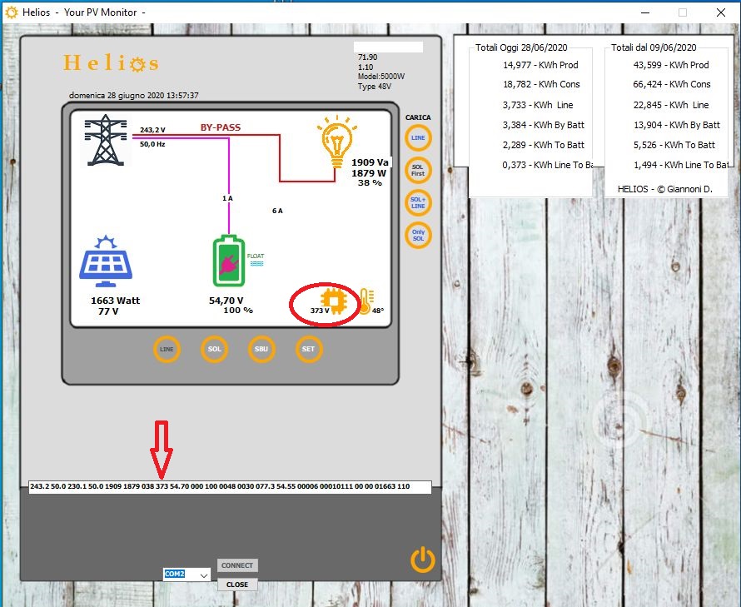Click the power grid pylon icon

(x=105, y=141)
